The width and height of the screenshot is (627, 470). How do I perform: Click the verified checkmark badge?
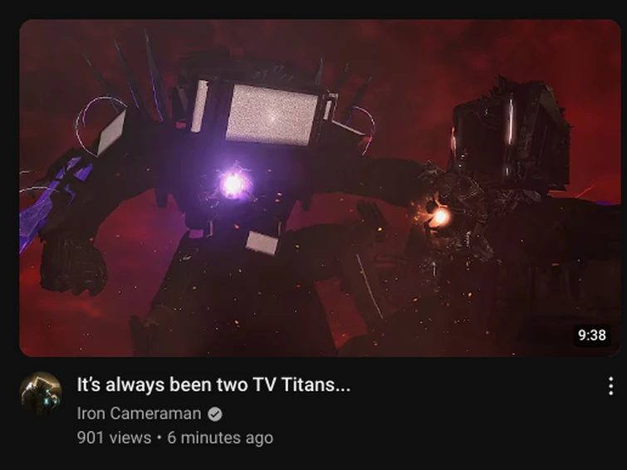[215, 414]
